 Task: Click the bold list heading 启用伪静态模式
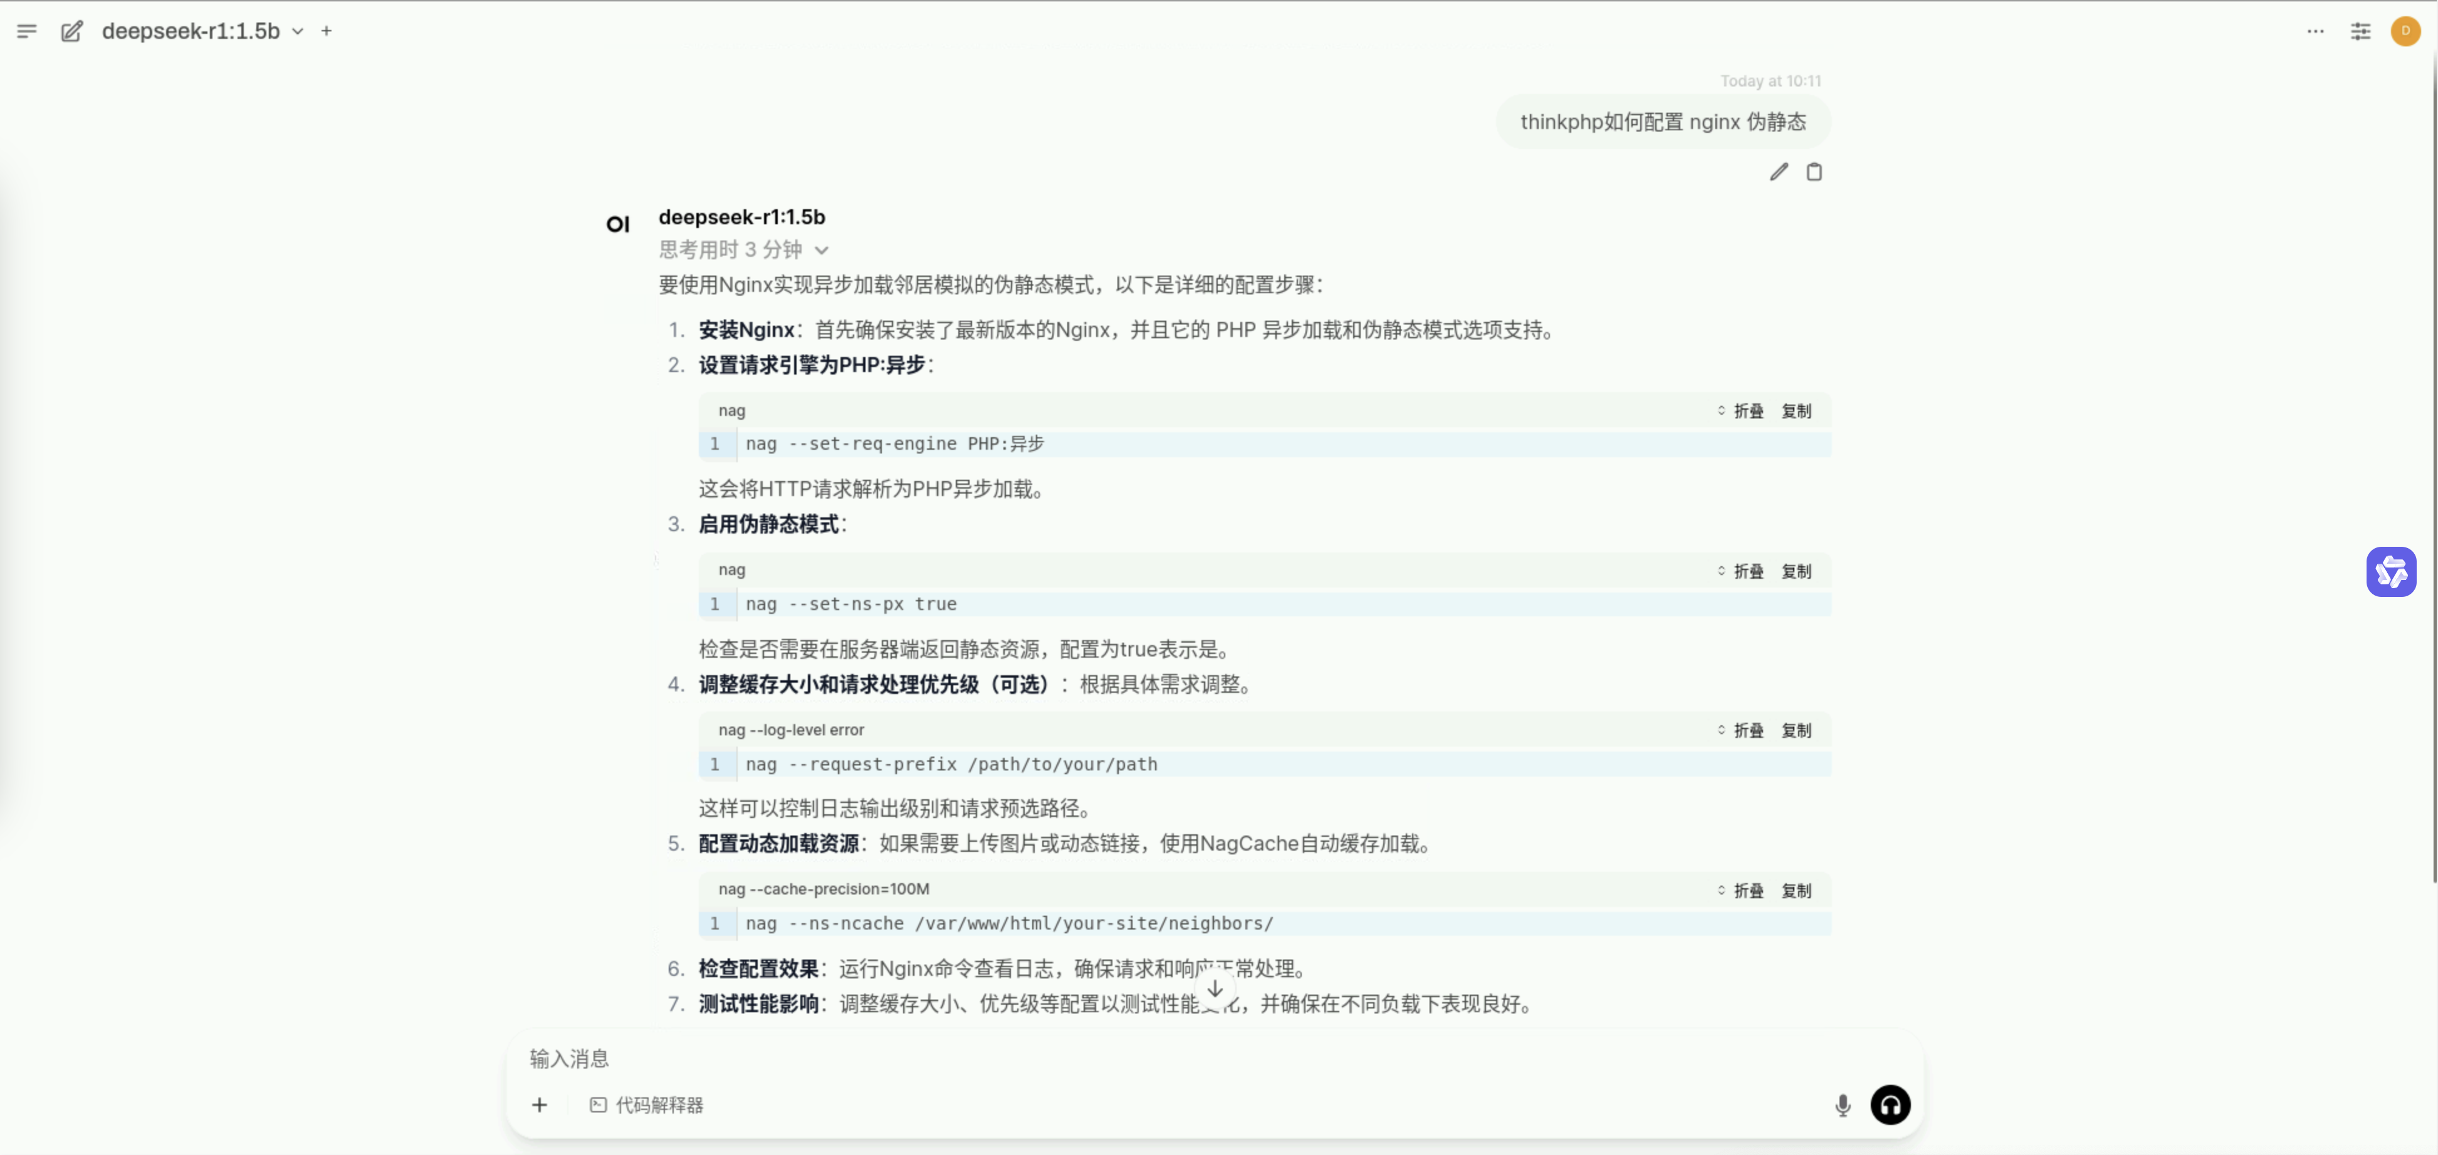(768, 524)
